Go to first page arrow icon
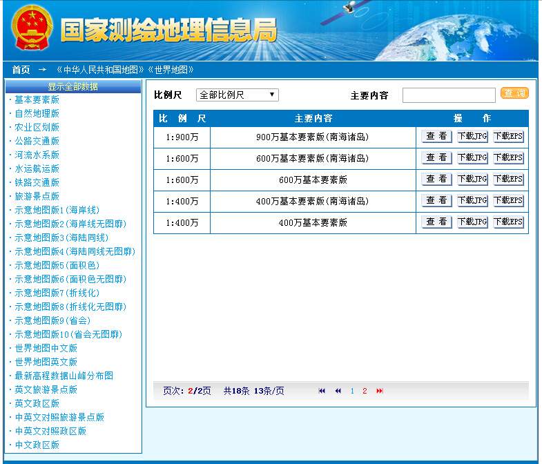This screenshot has height=464, width=542. [322, 391]
